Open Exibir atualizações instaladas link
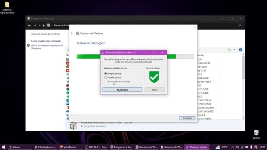The height and width of the screenshot is (150, 267). [46, 41]
